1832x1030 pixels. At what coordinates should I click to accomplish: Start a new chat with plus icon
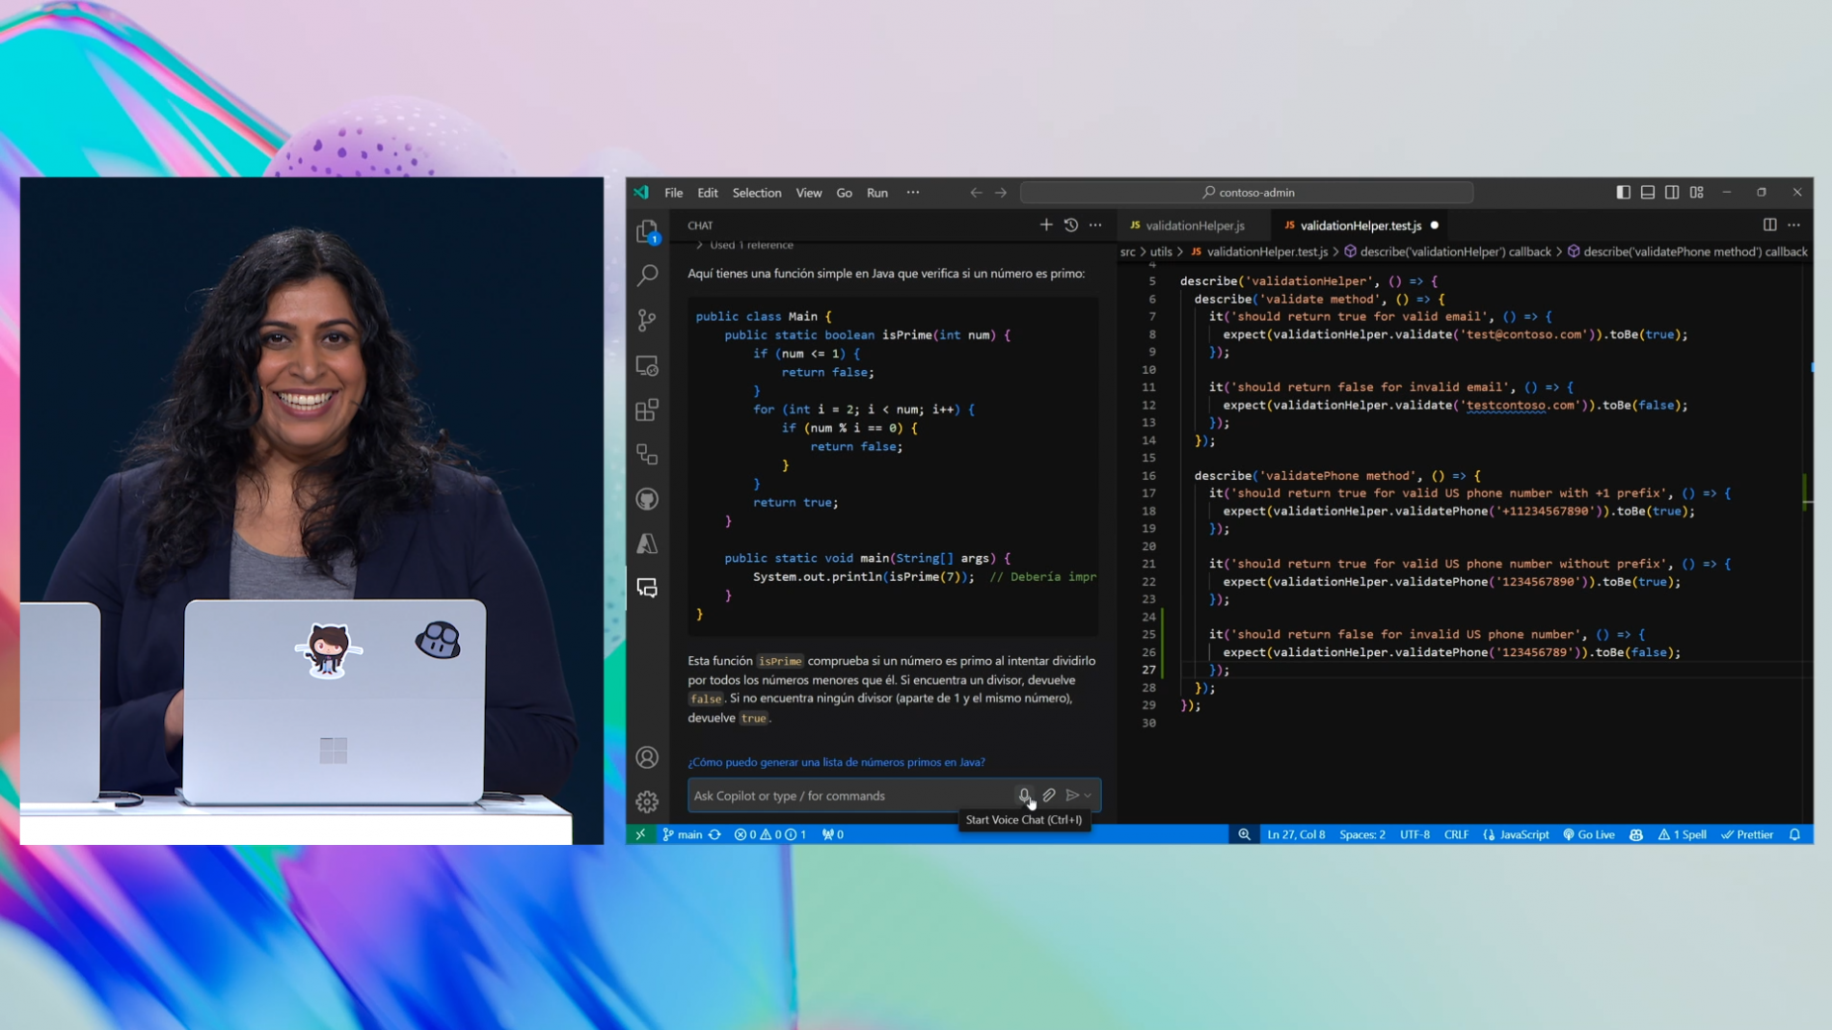pyautogui.click(x=1046, y=225)
